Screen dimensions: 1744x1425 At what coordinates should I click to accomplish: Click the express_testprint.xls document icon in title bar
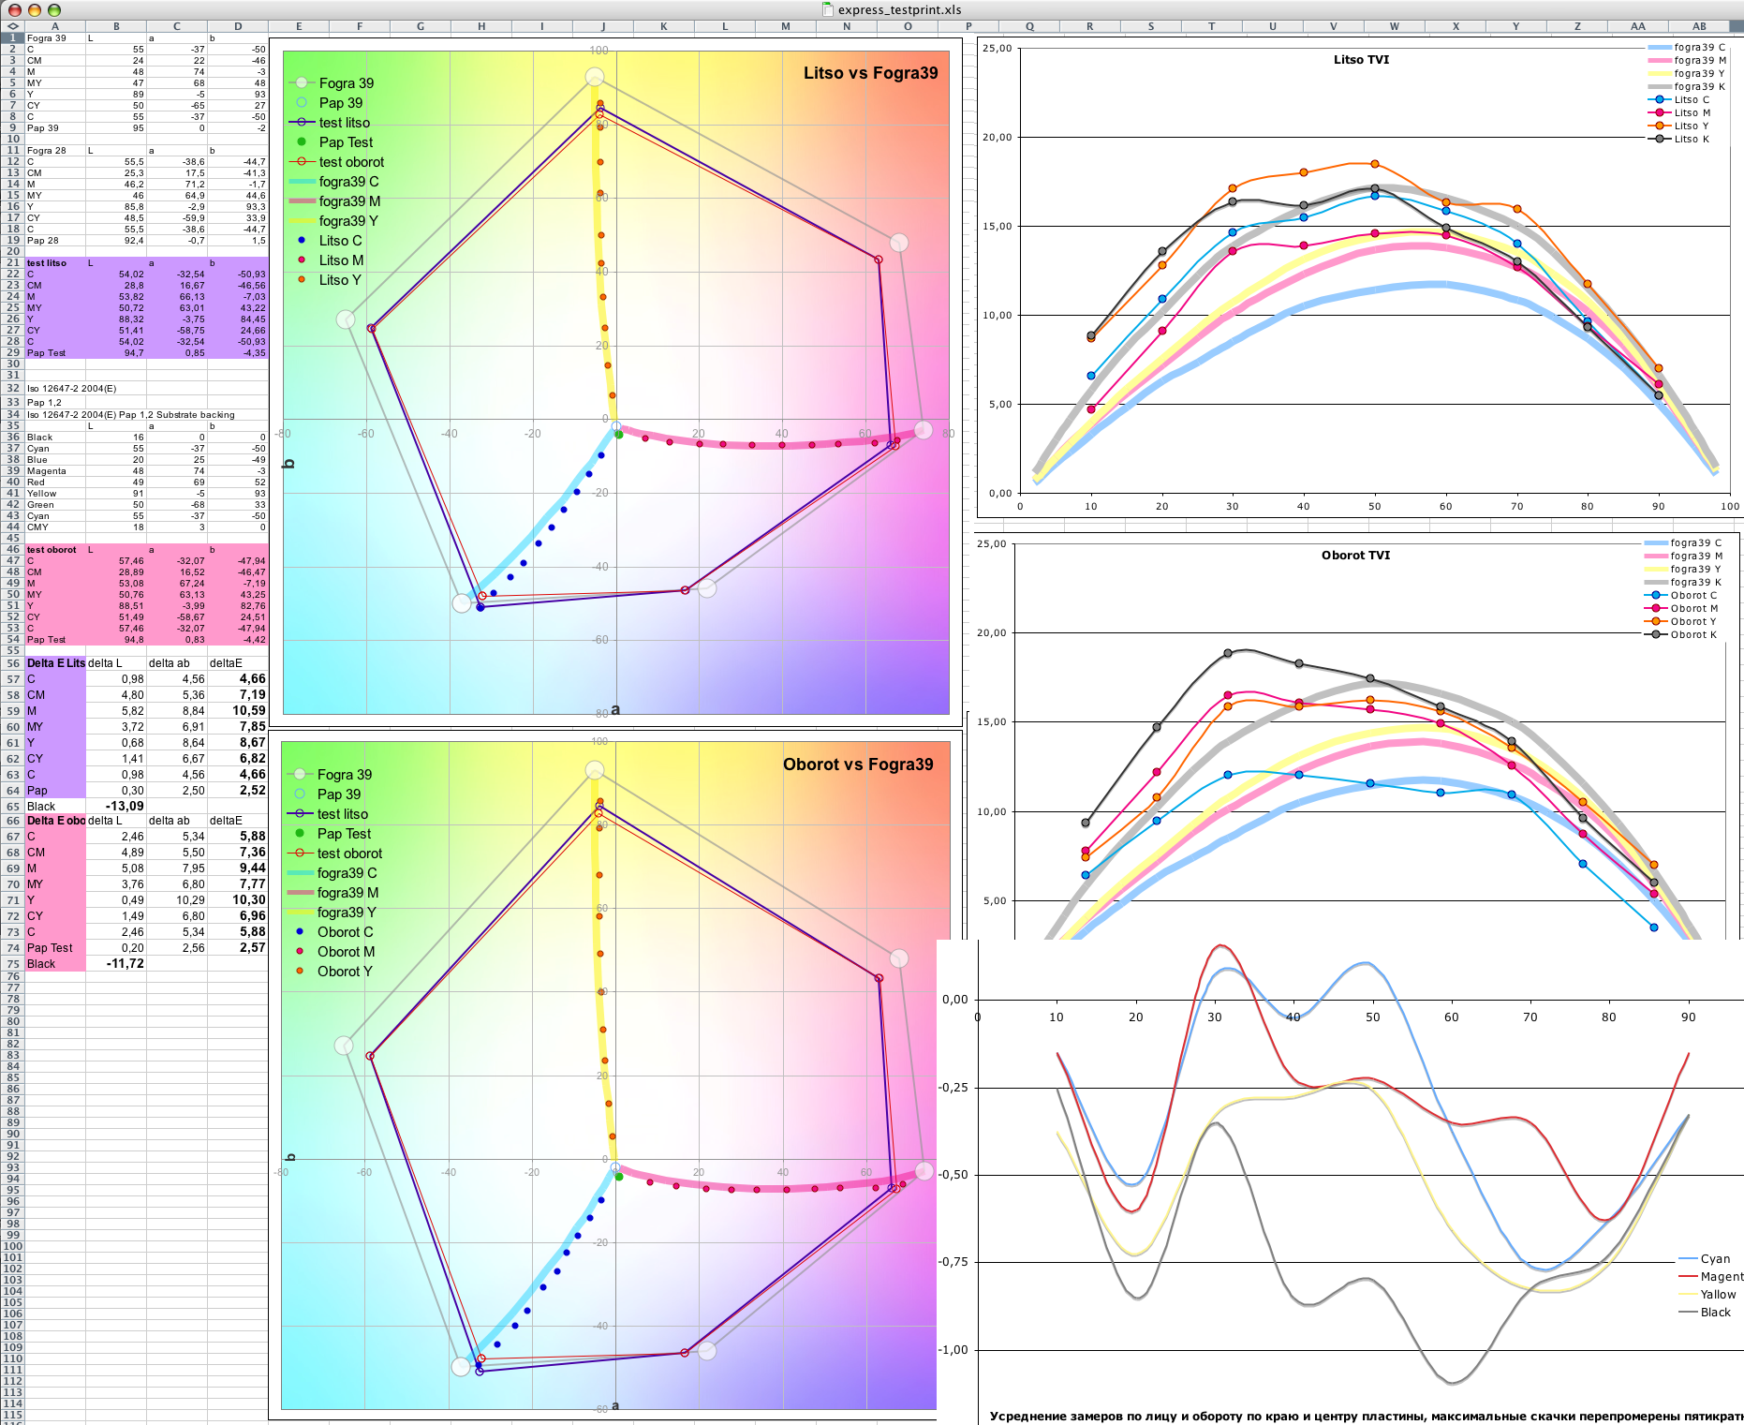(827, 9)
